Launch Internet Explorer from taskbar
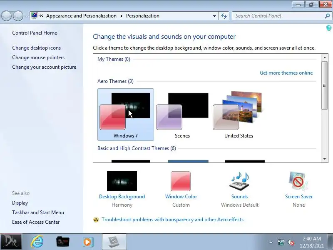333x250 pixels. point(37,242)
